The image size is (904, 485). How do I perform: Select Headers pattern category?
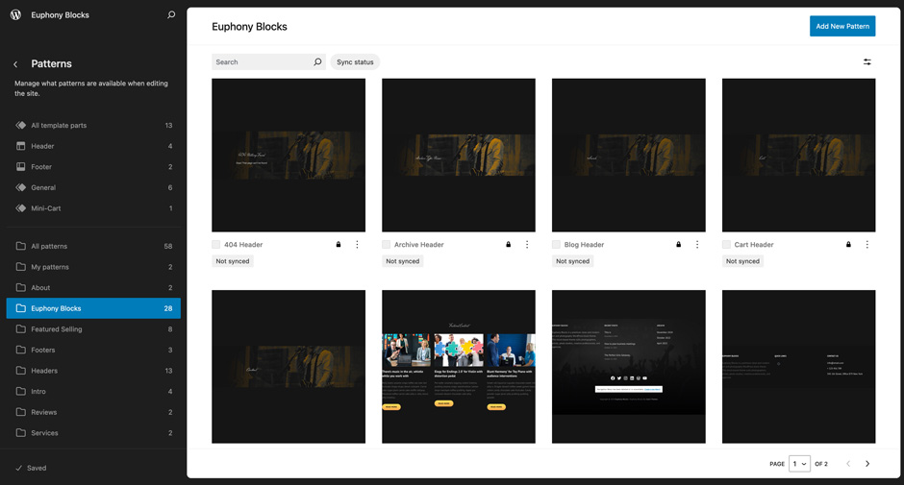[x=44, y=371]
